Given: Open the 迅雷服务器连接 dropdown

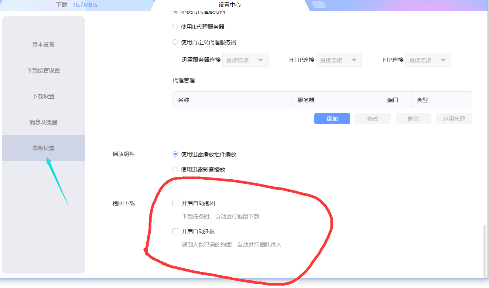Looking at the screenshot, I should pos(245,60).
